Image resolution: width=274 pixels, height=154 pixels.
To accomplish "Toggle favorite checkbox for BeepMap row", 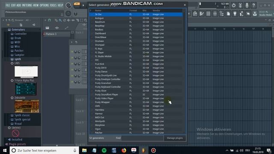I will click(x=92, y=26).
